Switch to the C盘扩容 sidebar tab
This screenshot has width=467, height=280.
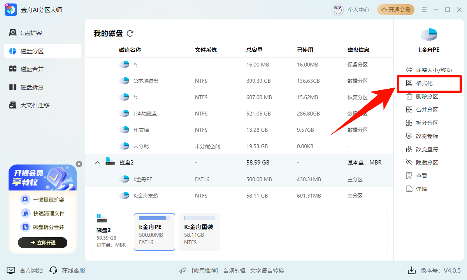point(31,33)
